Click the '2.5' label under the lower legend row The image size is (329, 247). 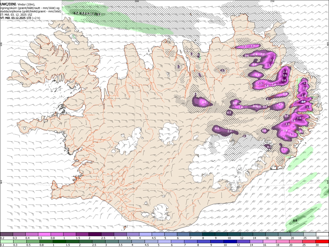click(x=94, y=245)
